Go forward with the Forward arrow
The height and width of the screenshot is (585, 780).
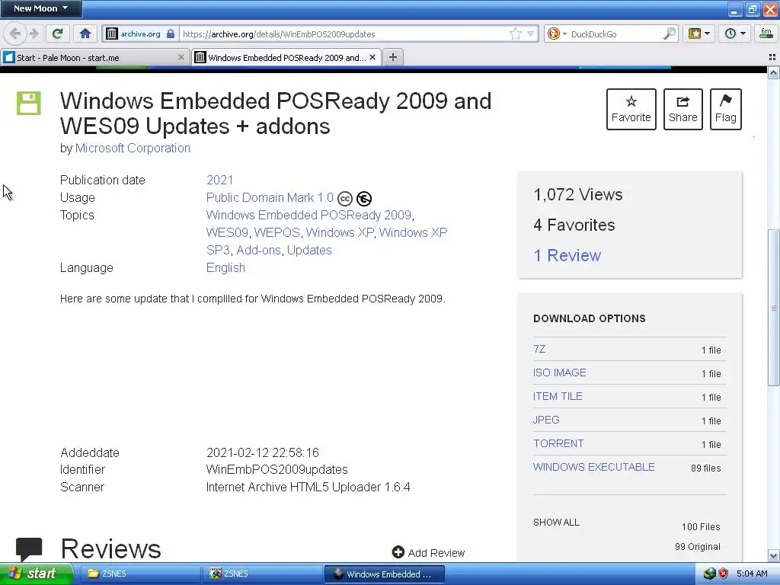pos(34,34)
